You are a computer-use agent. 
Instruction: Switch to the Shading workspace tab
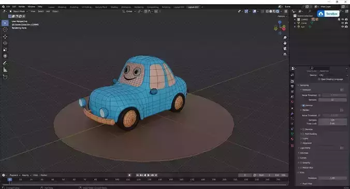coord(114,7)
